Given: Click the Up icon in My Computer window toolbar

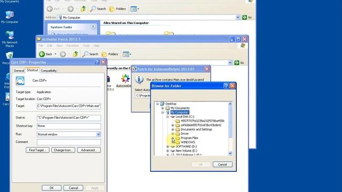Looking at the screenshot, I should pos(83,9).
